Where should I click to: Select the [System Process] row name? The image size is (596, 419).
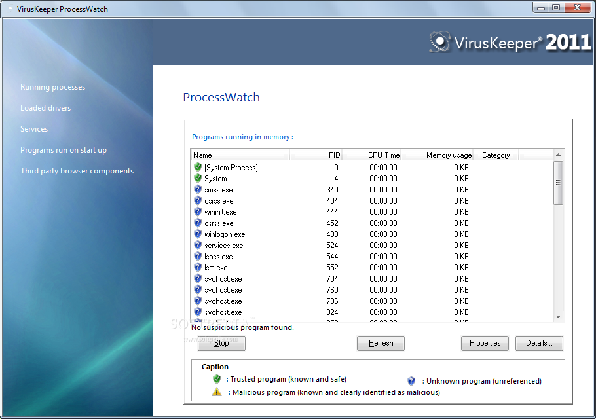click(x=231, y=167)
